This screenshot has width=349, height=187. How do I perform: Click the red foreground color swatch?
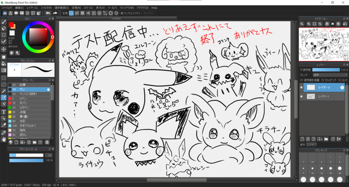[x=11, y=25]
